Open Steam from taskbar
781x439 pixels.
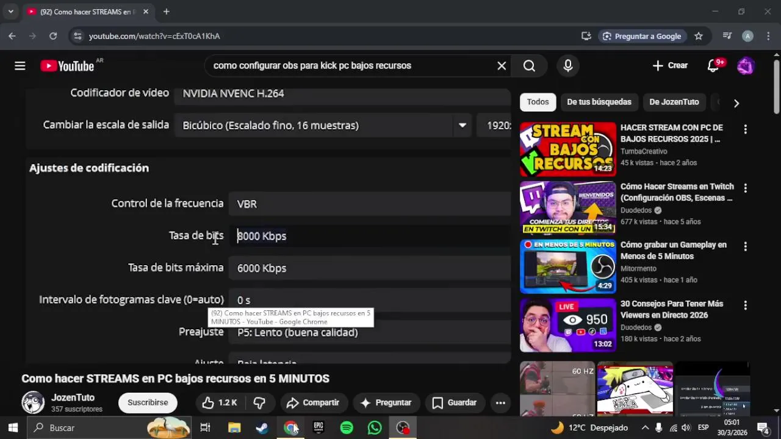click(262, 427)
